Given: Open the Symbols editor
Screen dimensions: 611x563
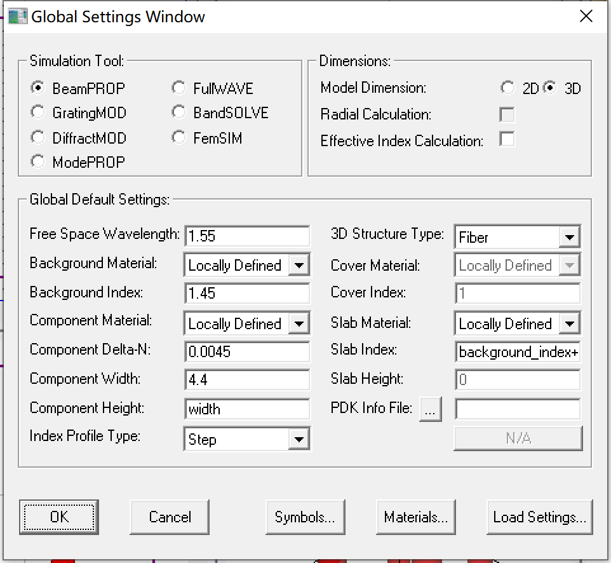Looking at the screenshot, I should point(305,517).
